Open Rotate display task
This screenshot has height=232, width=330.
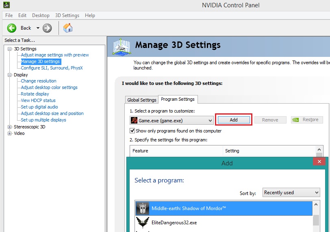click(35, 94)
